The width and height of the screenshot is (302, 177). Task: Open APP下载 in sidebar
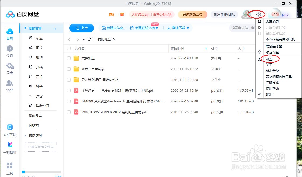[10, 130]
